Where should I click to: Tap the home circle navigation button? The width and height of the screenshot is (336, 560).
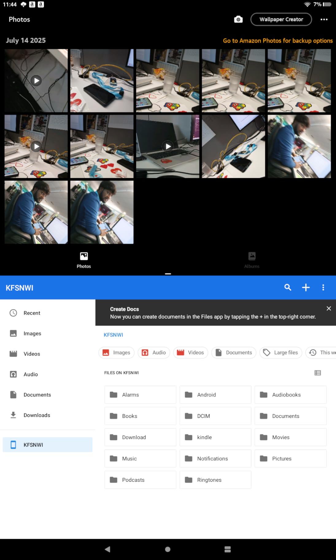tap(168, 549)
